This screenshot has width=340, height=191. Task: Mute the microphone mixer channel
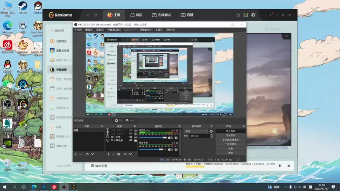[x=170, y=138]
